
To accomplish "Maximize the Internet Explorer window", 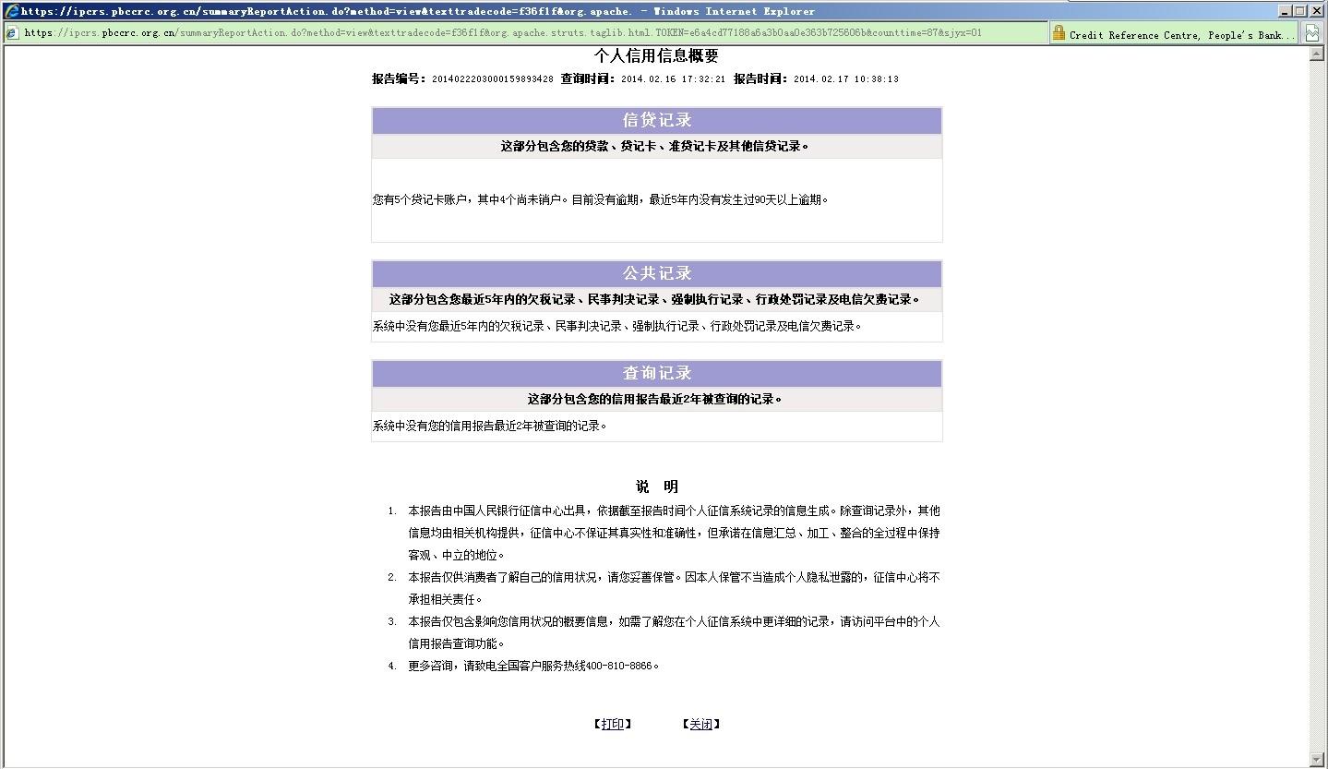I will point(1300,11).
